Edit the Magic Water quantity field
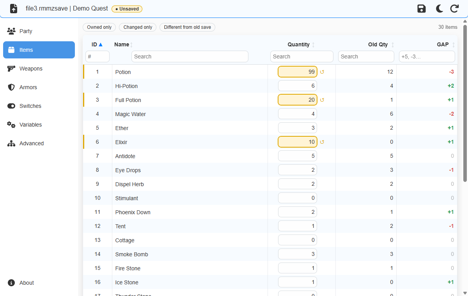The height and width of the screenshot is (296, 468). coord(298,114)
